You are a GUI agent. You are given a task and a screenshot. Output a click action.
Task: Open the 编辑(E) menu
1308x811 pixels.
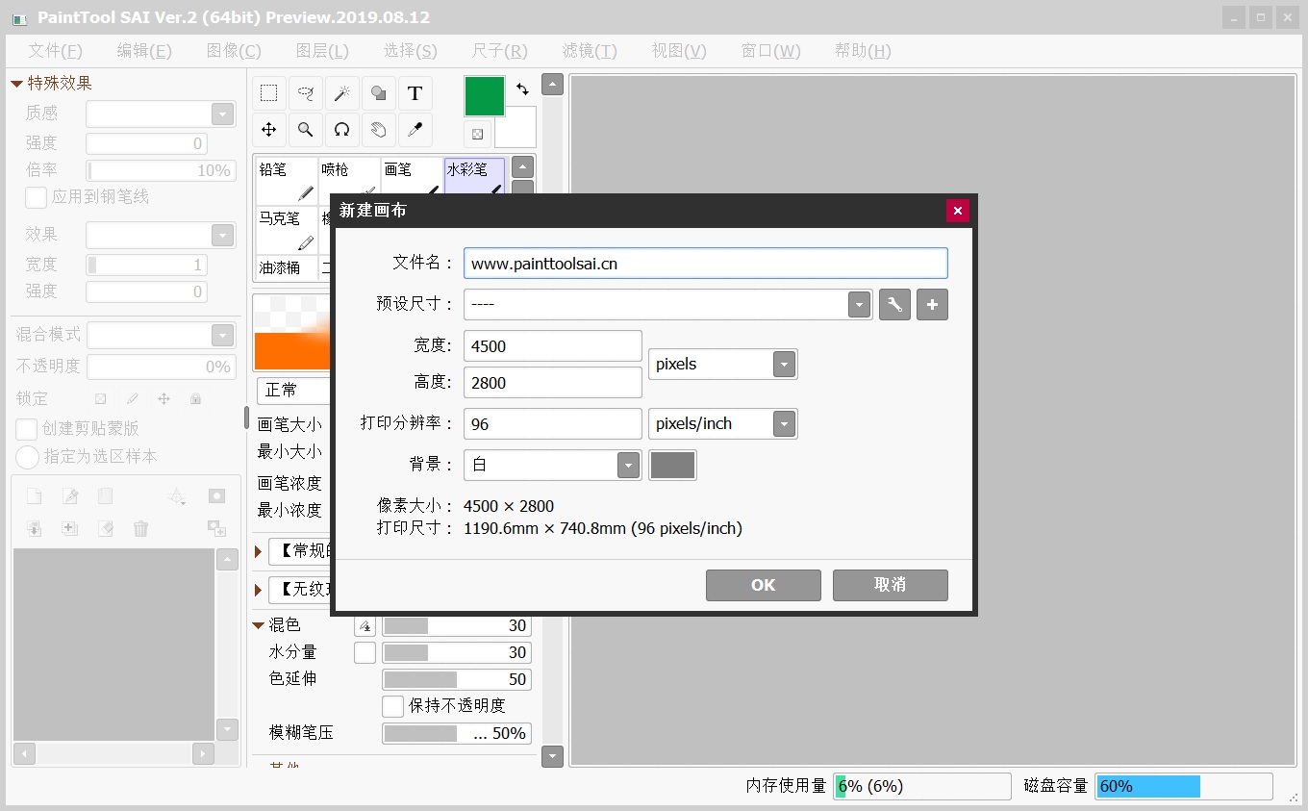pos(144,51)
